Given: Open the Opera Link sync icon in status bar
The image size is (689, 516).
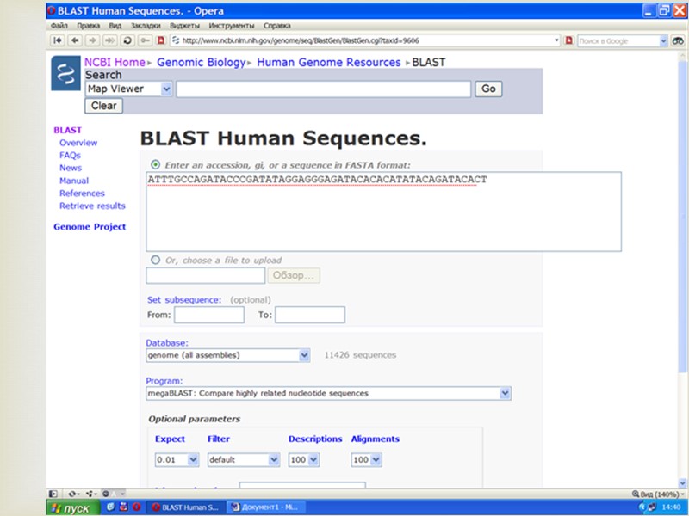Looking at the screenshot, I should (73, 494).
